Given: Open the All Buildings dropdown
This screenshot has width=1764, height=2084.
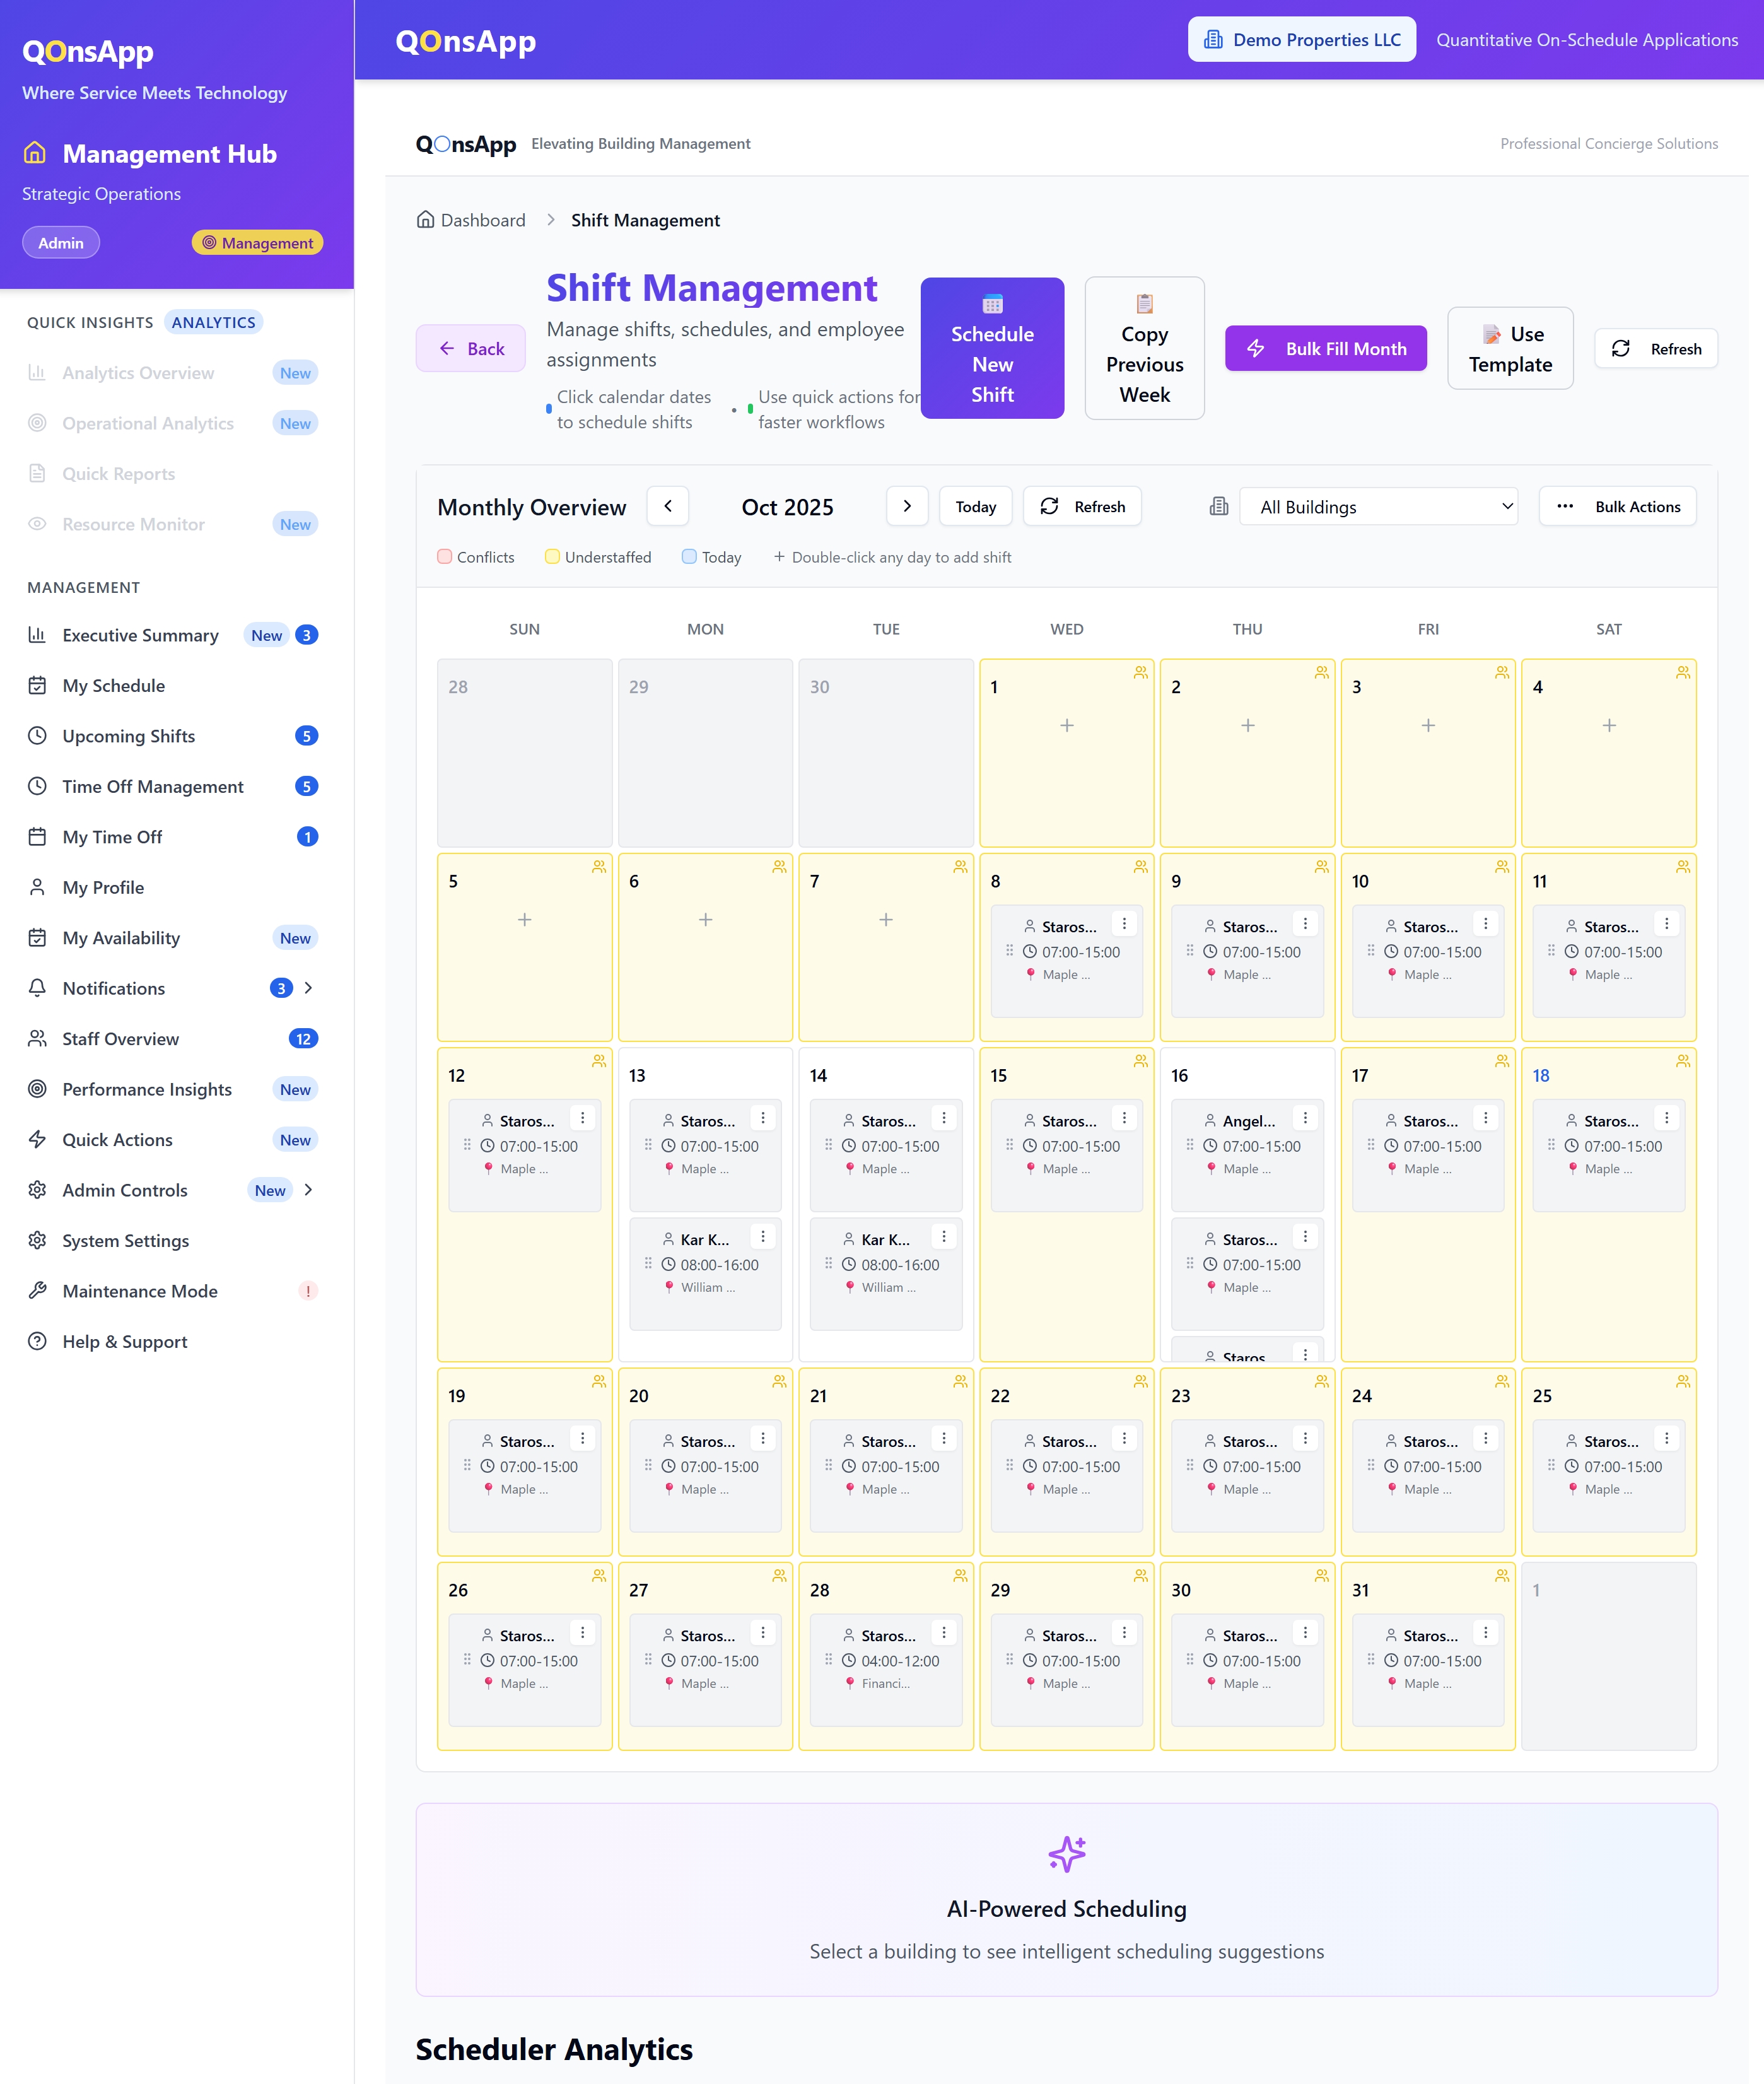Looking at the screenshot, I should pos(1380,506).
